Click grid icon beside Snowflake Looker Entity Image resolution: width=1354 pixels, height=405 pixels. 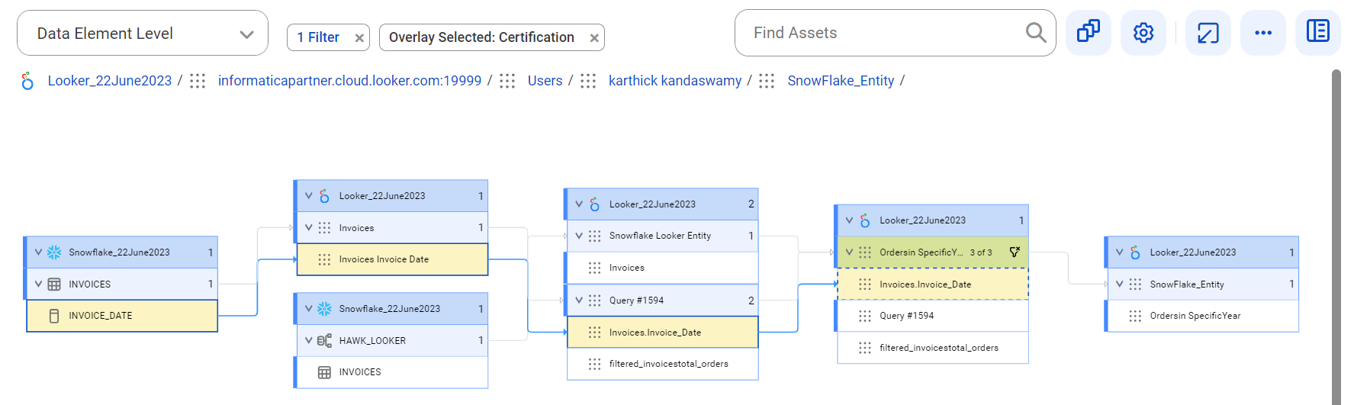[595, 236]
